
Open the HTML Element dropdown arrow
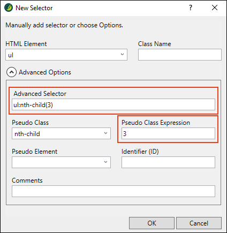click(122, 55)
